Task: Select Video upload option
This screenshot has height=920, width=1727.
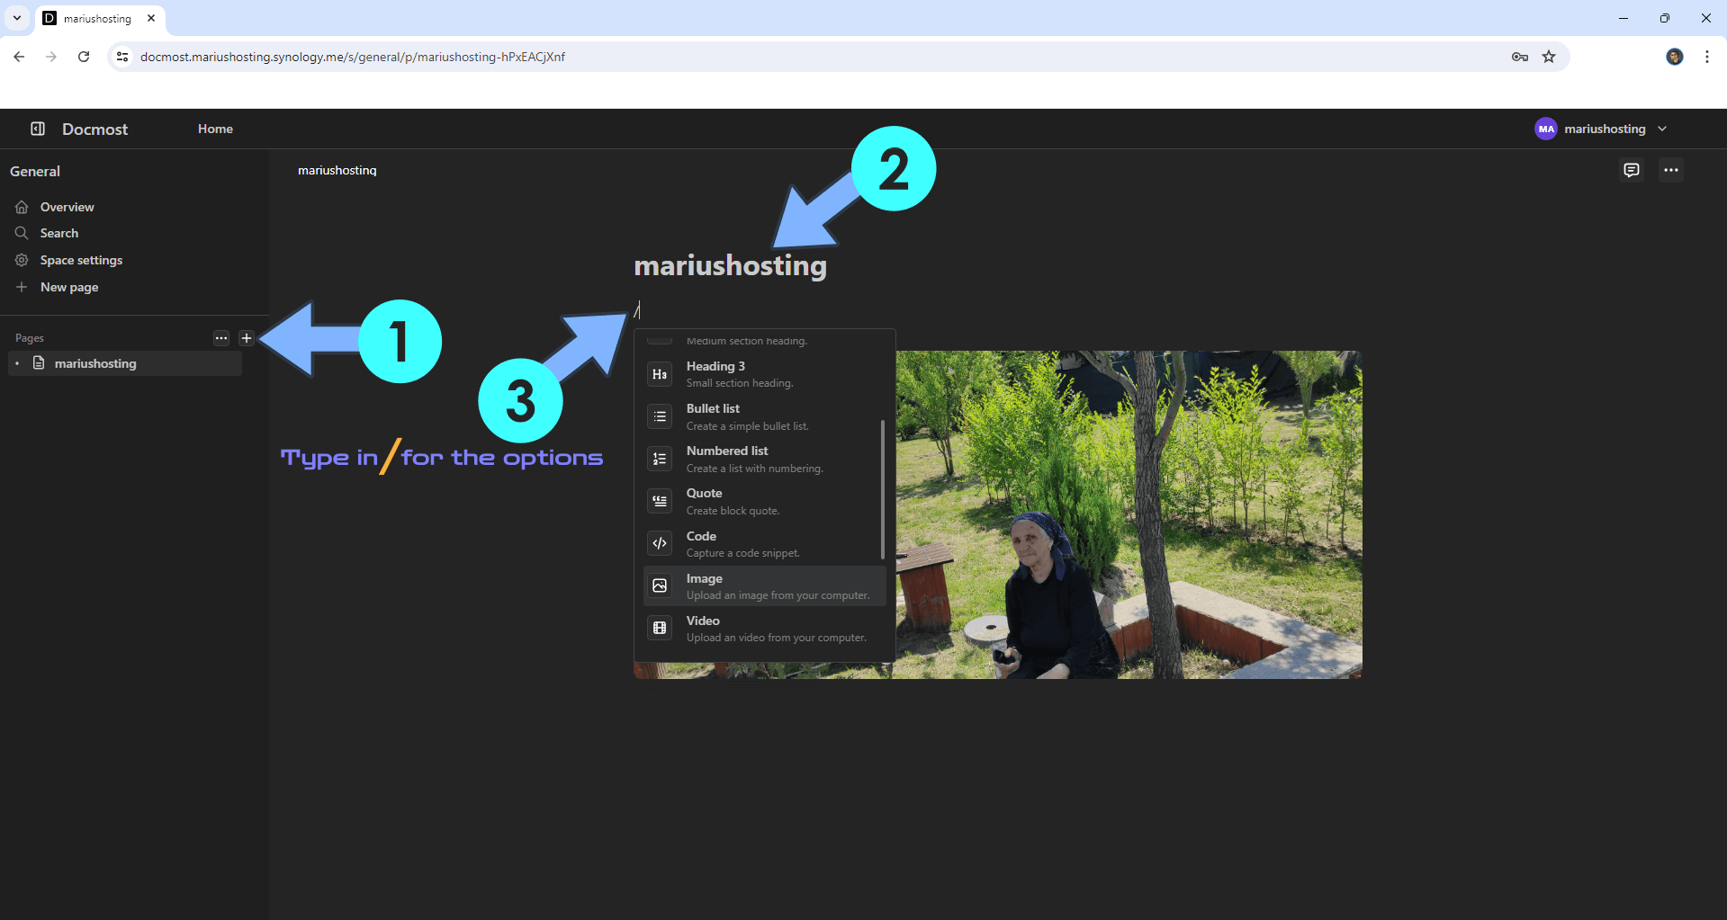Action: [765, 628]
